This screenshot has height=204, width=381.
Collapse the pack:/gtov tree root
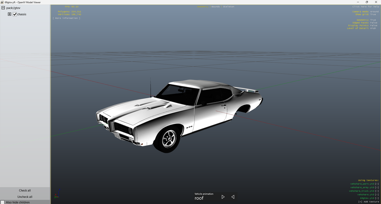tap(3, 8)
